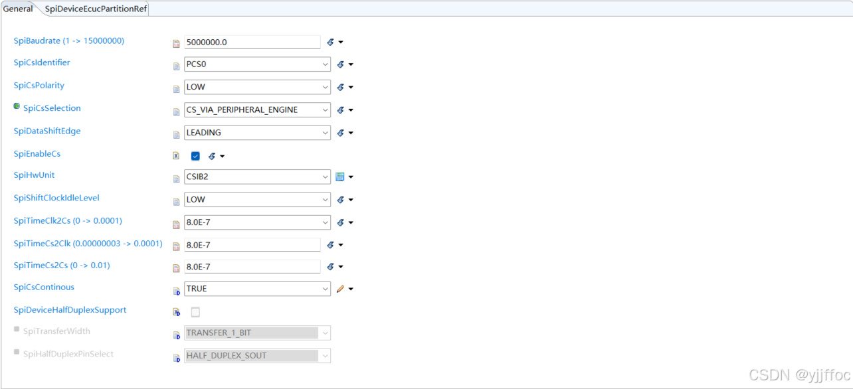Click the SpiShiftClockIdleLevel parameter label
The height and width of the screenshot is (389, 853).
point(56,197)
